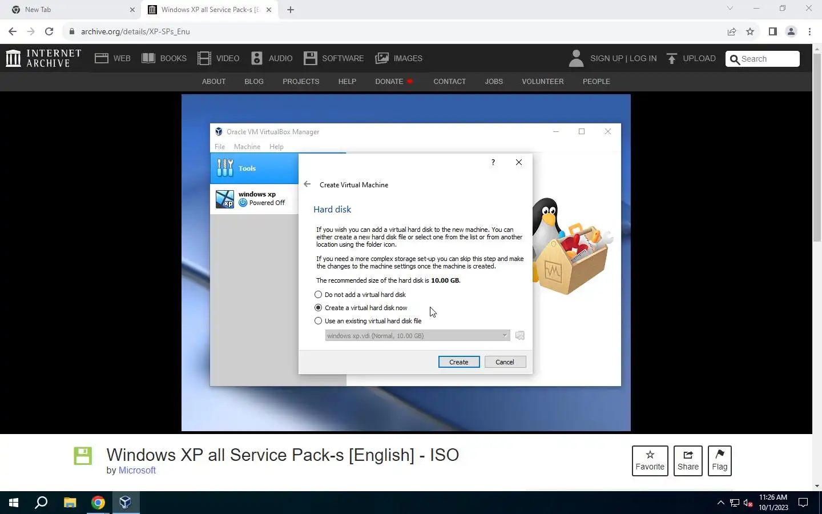Click the green floppy software icon
This screenshot has width=822, height=514.
(83, 456)
